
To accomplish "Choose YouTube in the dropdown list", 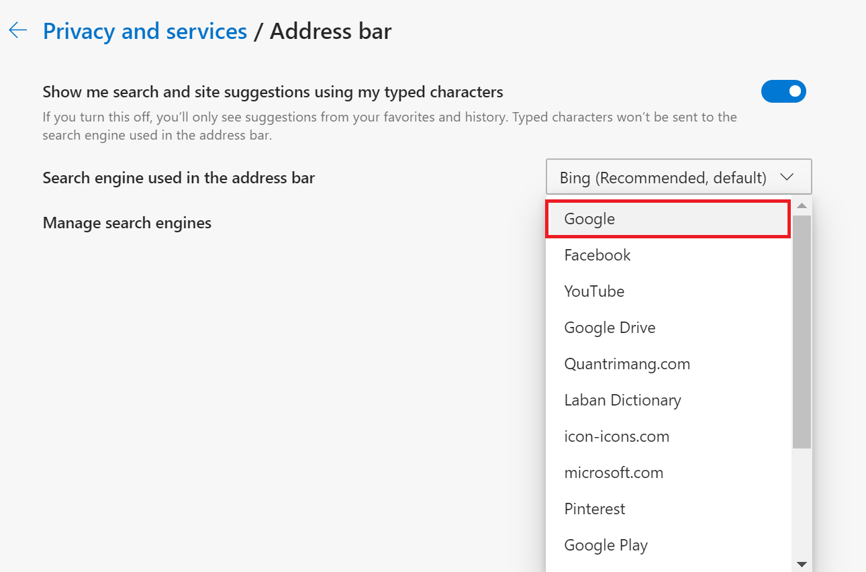I will click(669, 291).
